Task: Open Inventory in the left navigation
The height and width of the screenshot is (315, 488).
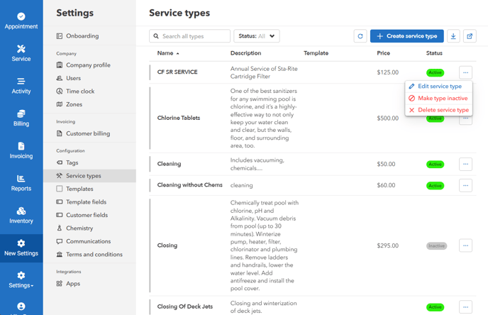Action: pyautogui.click(x=21, y=216)
